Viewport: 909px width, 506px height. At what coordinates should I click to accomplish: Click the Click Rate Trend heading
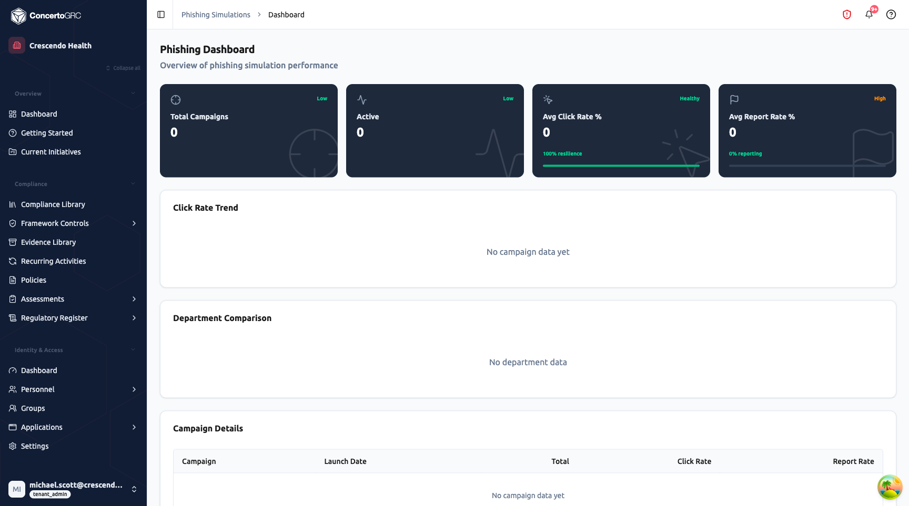point(206,208)
